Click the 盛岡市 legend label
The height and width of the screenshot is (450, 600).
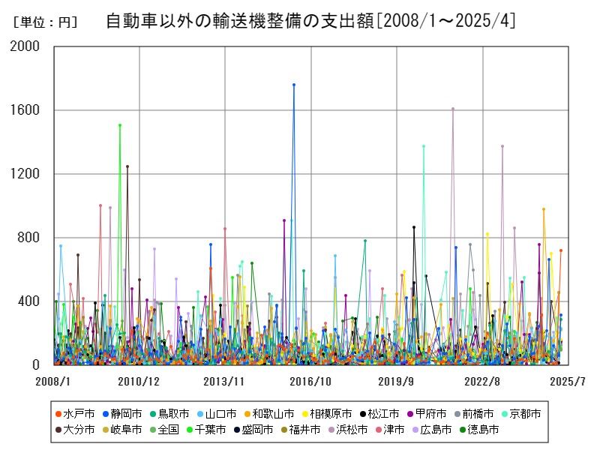[x=257, y=430]
